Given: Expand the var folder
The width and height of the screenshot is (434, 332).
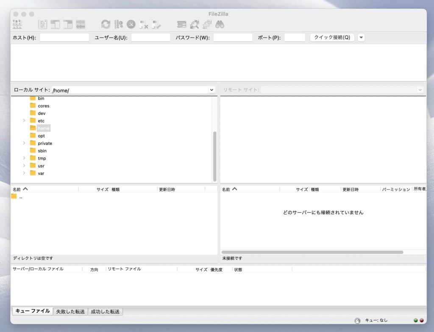Looking at the screenshot, I should point(24,173).
